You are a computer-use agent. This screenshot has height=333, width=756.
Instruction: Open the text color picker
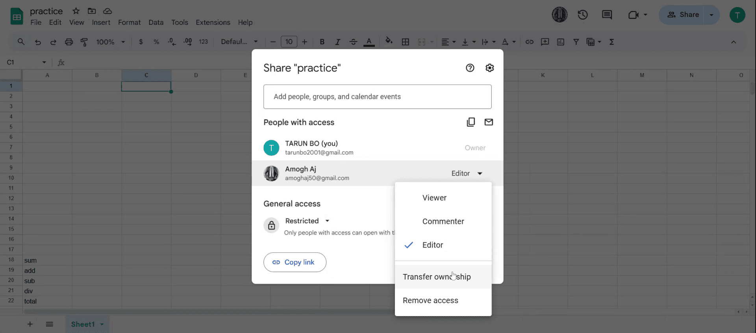pyautogui.click(x=369, y=42)
